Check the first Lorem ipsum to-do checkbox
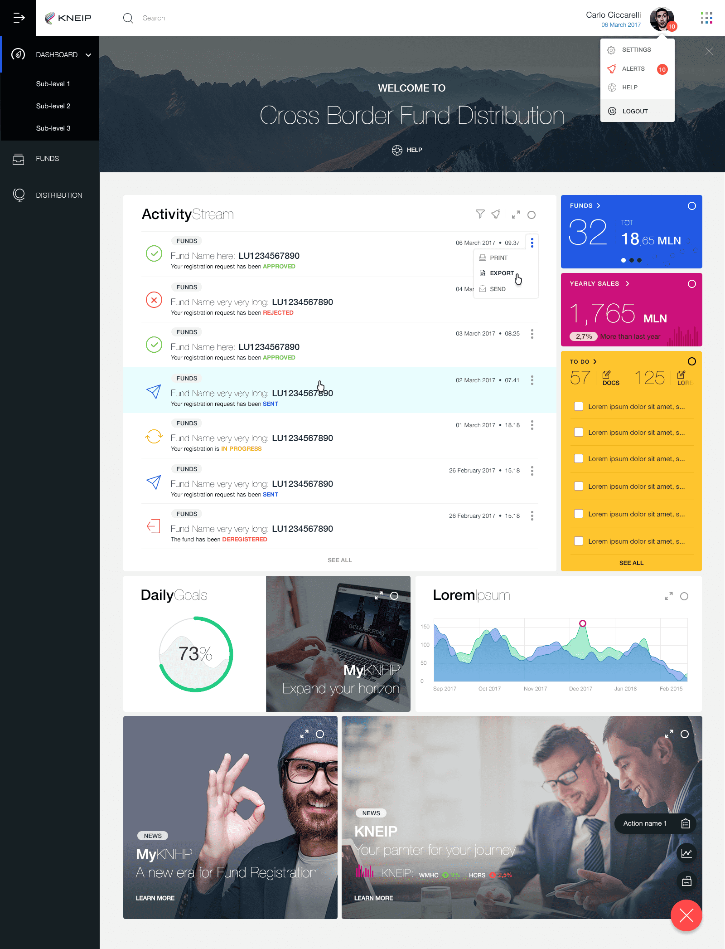This screenshot has width=725, height=949. click(579, 406)
